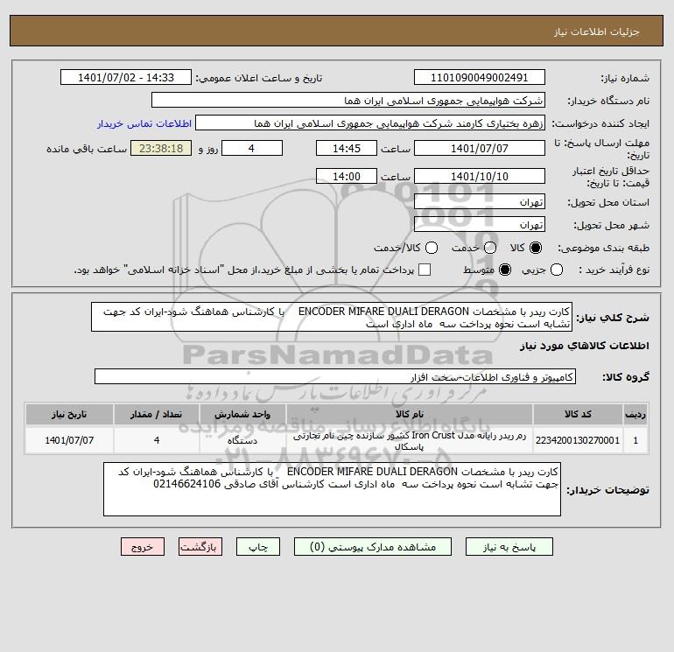
Task: Click the دستگاه unit cell
Action: 242,440
